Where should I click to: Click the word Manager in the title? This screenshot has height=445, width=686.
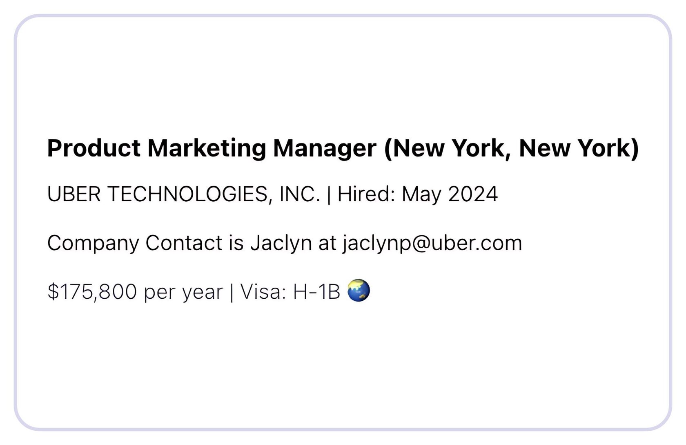(325, 149)
